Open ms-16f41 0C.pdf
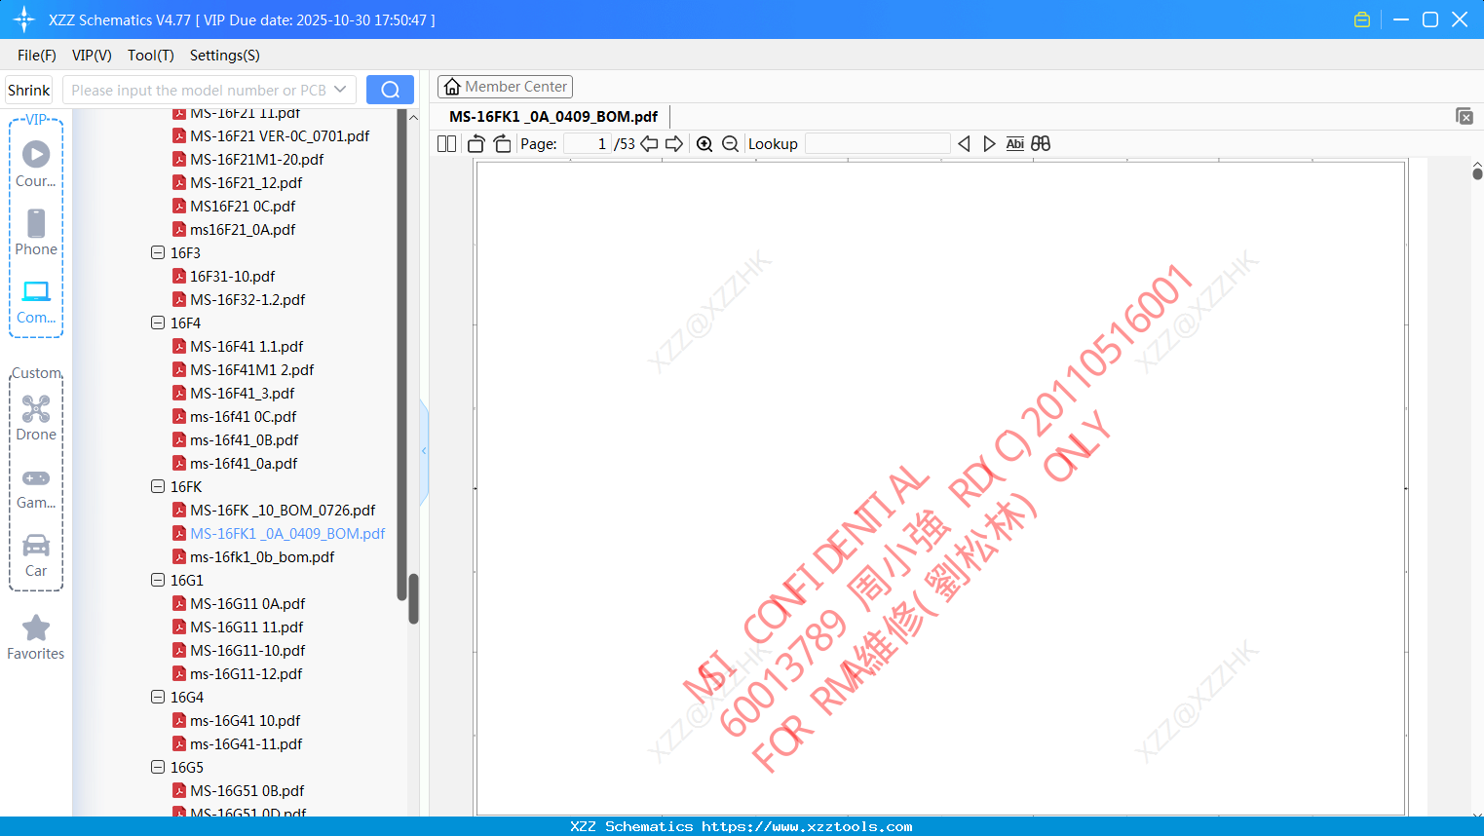 [244, 416]
